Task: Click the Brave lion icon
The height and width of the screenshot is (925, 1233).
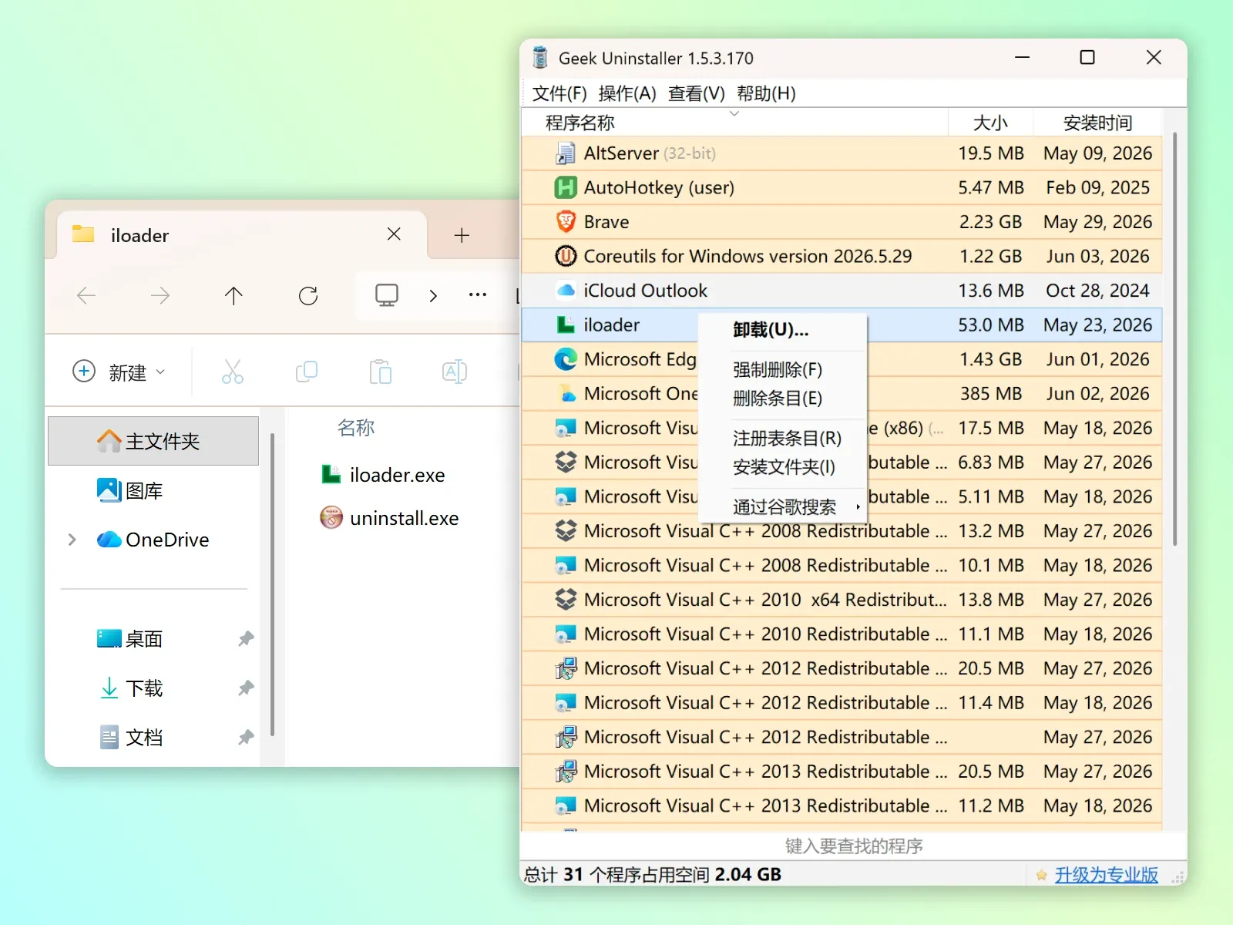Action: (566, 222)
